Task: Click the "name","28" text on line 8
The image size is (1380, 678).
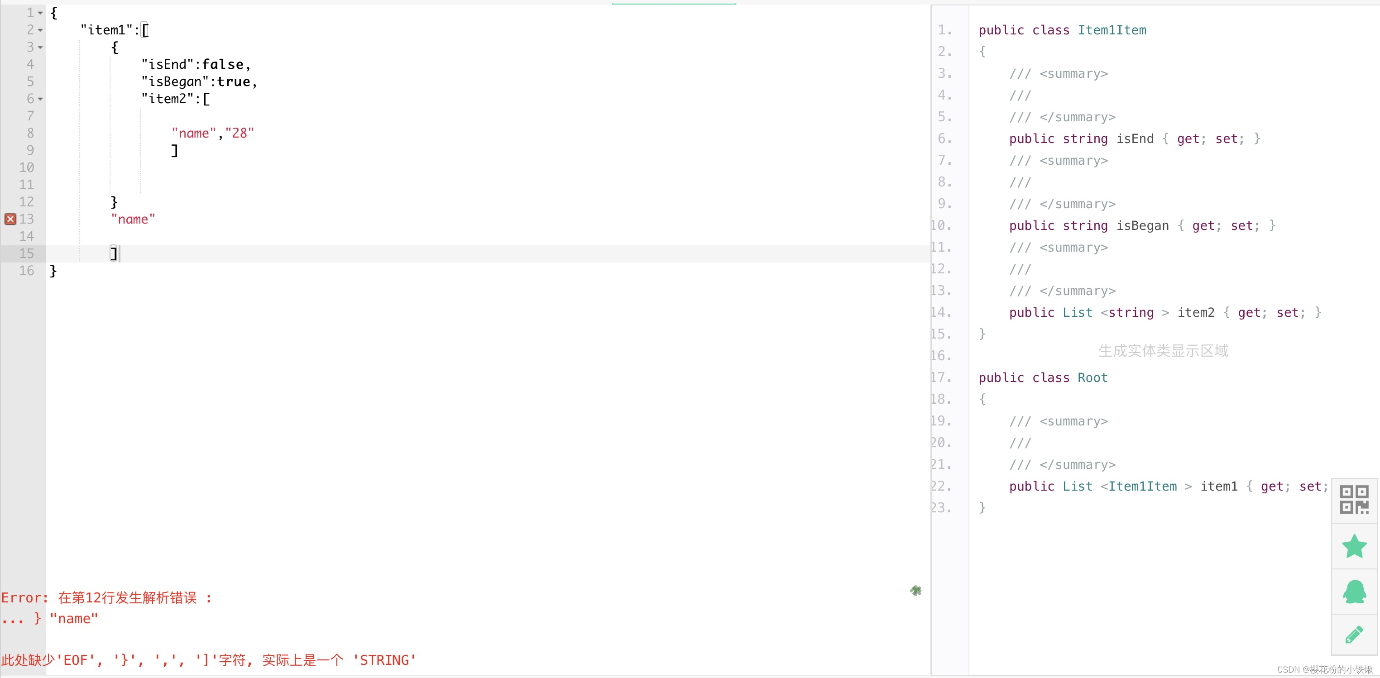Action: pyautogui.click(x=213, y=133)
